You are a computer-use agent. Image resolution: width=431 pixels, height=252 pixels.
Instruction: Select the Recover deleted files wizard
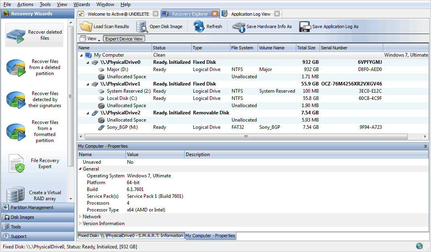coord(34,35)
